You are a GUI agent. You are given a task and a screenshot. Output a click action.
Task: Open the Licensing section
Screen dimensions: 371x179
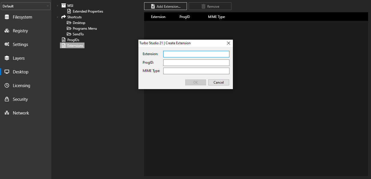pos(21,86)
